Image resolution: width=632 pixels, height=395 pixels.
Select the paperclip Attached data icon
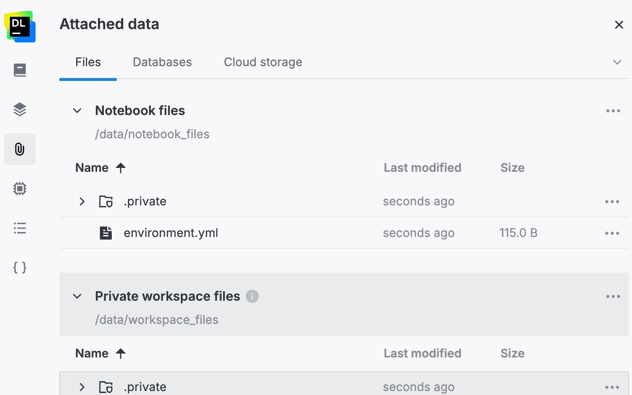click(20, 149)
